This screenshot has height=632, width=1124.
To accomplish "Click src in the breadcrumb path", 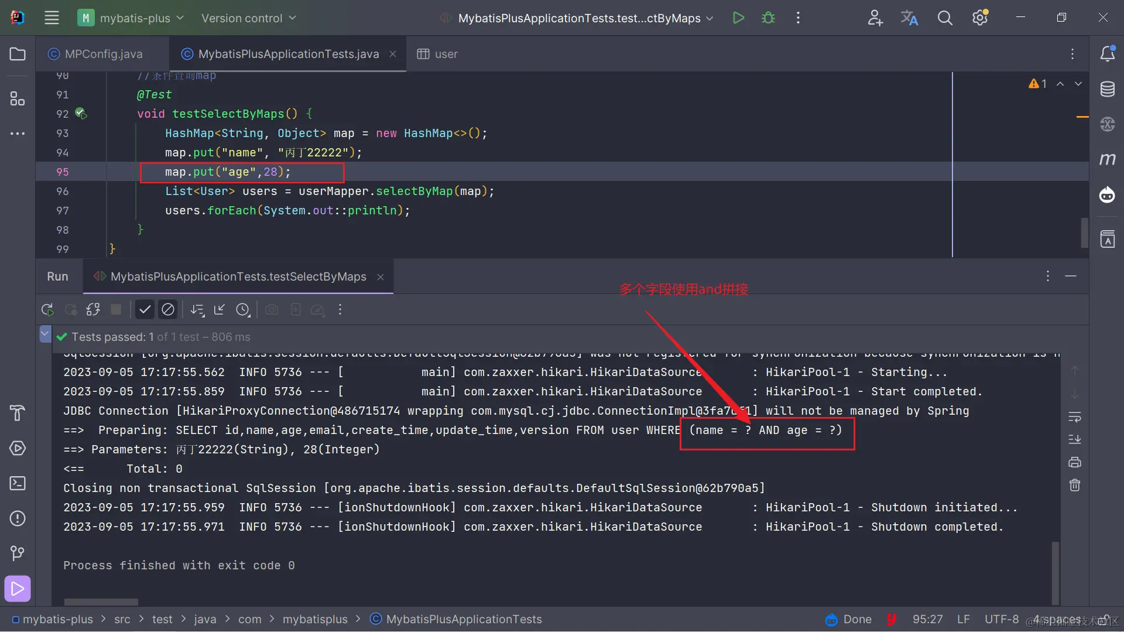I will pos(122,619).
